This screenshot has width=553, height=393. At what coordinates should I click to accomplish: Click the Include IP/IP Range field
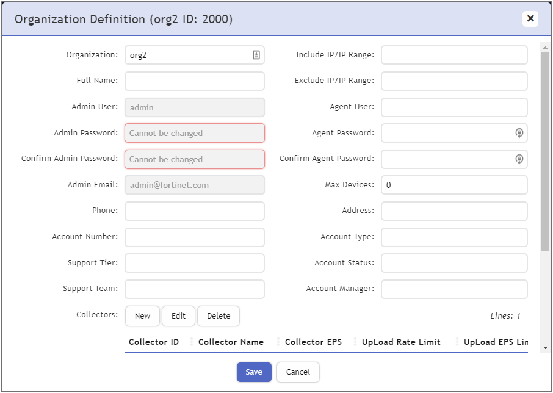click(454, 55)
